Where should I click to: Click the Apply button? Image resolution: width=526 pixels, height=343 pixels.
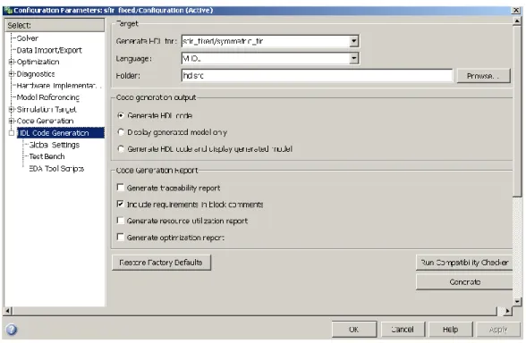tap(497, 330)
